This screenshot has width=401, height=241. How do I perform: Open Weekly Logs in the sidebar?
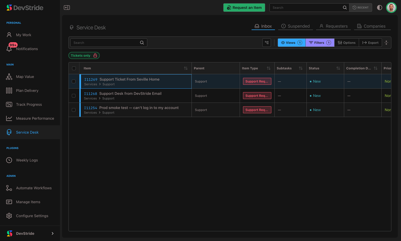click(27, 160)
